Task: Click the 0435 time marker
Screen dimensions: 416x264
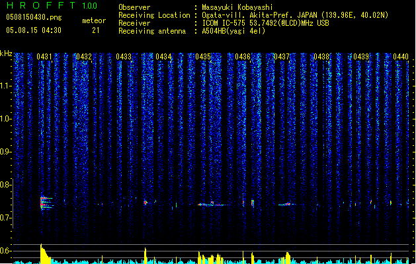Action: [x=203, y=57]
